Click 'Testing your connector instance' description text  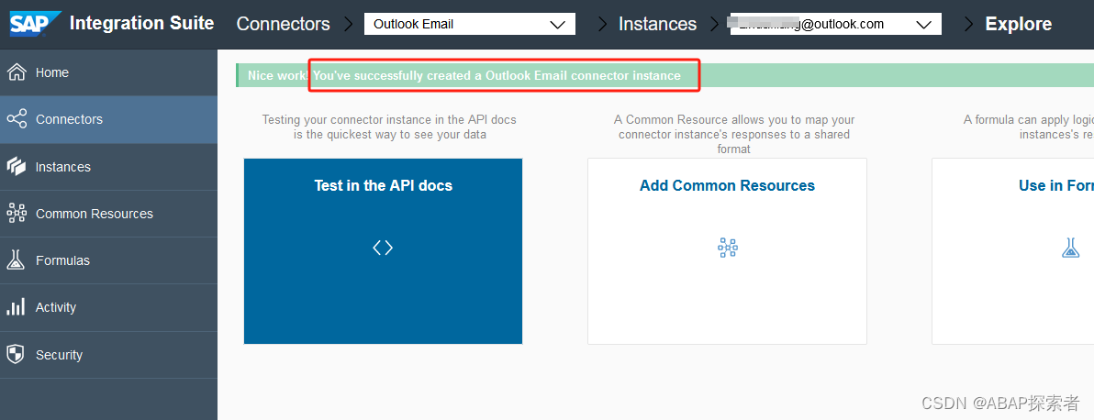tap(389, 127)
